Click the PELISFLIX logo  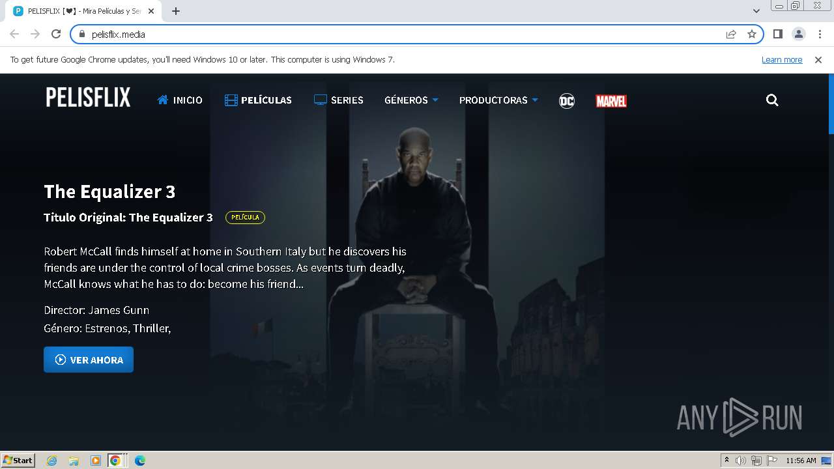pos(88,97)
